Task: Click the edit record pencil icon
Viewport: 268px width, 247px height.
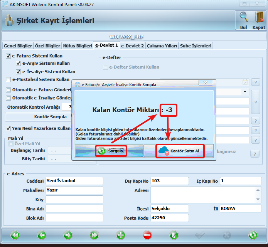Action: (174, 235)
